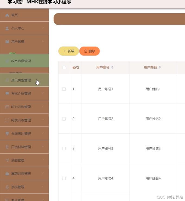Click the person icon for 个人中心
This screenshot has width=185, height=201.
pos(7,28)
